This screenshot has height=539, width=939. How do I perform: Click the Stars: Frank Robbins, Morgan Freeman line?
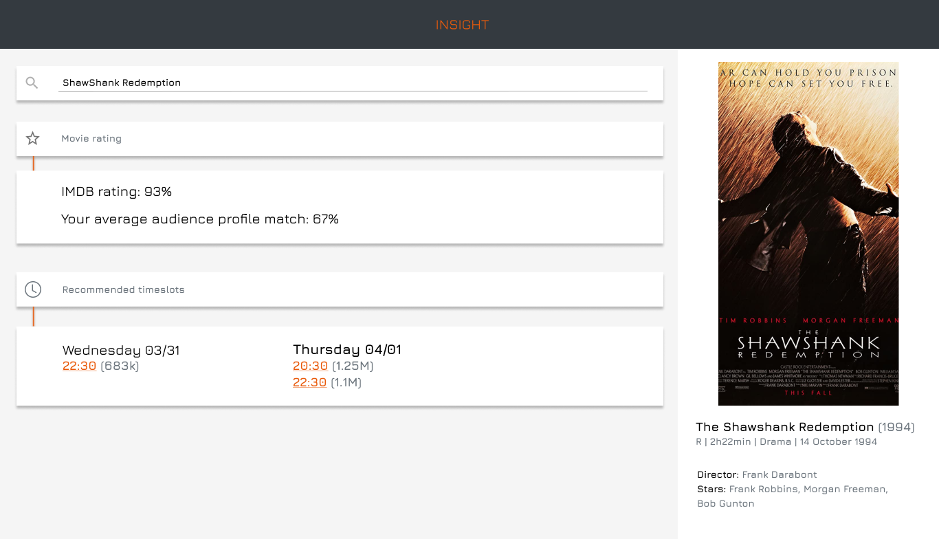(793, 489)
